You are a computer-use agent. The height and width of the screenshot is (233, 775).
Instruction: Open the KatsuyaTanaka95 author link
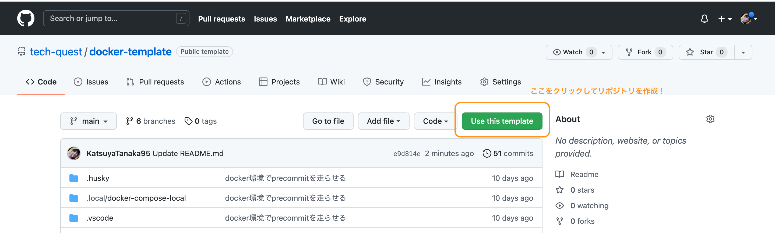click(x=118, y=153)
